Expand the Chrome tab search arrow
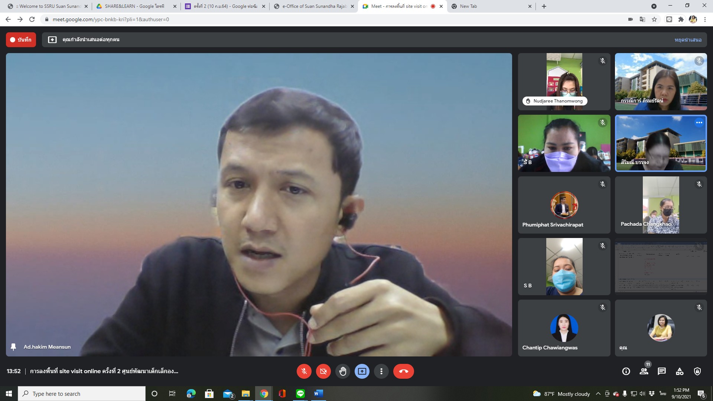Screen dimensions: 713x401 point(654,6)
